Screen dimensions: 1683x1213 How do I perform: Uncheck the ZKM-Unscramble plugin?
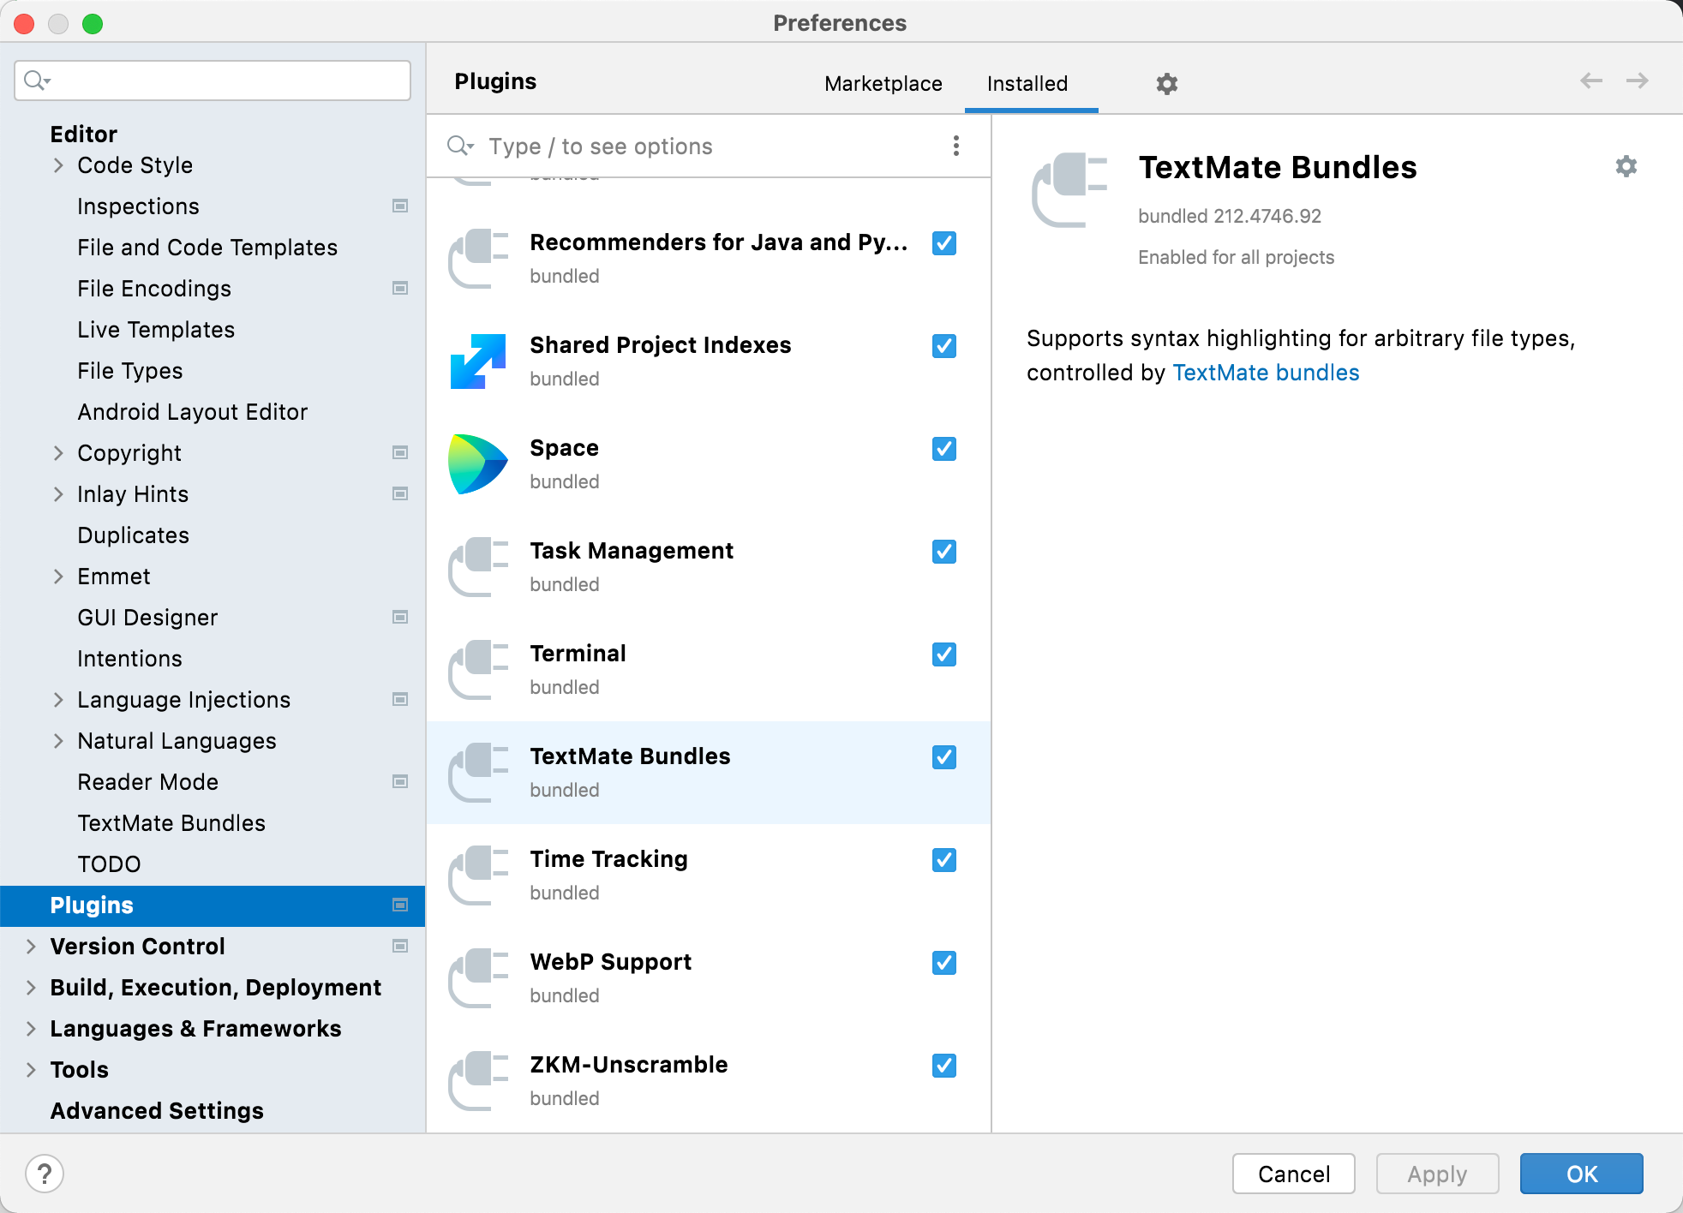[x=944, y=1066]
